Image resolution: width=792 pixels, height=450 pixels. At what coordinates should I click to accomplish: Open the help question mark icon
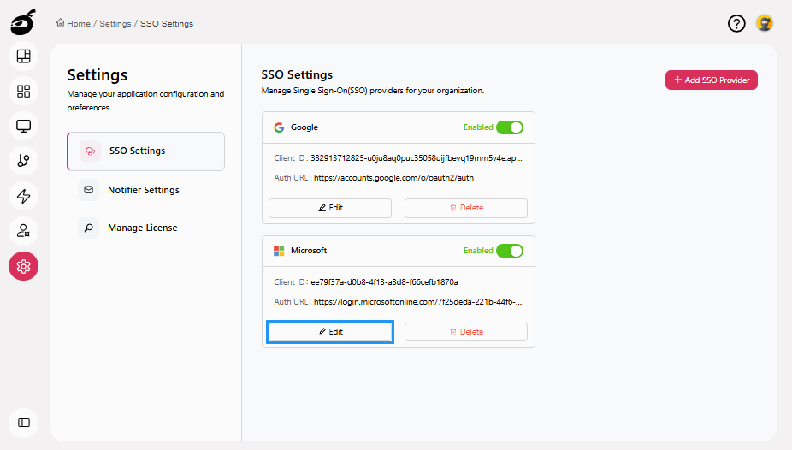pyautogui.click(x=736, y=23)
